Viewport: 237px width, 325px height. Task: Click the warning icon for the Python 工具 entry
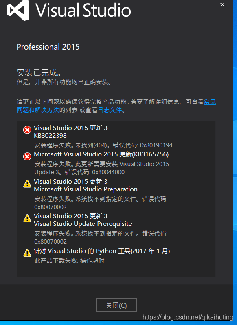27,253
